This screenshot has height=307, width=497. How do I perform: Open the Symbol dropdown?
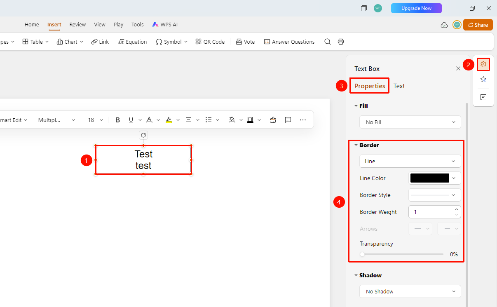172,42
